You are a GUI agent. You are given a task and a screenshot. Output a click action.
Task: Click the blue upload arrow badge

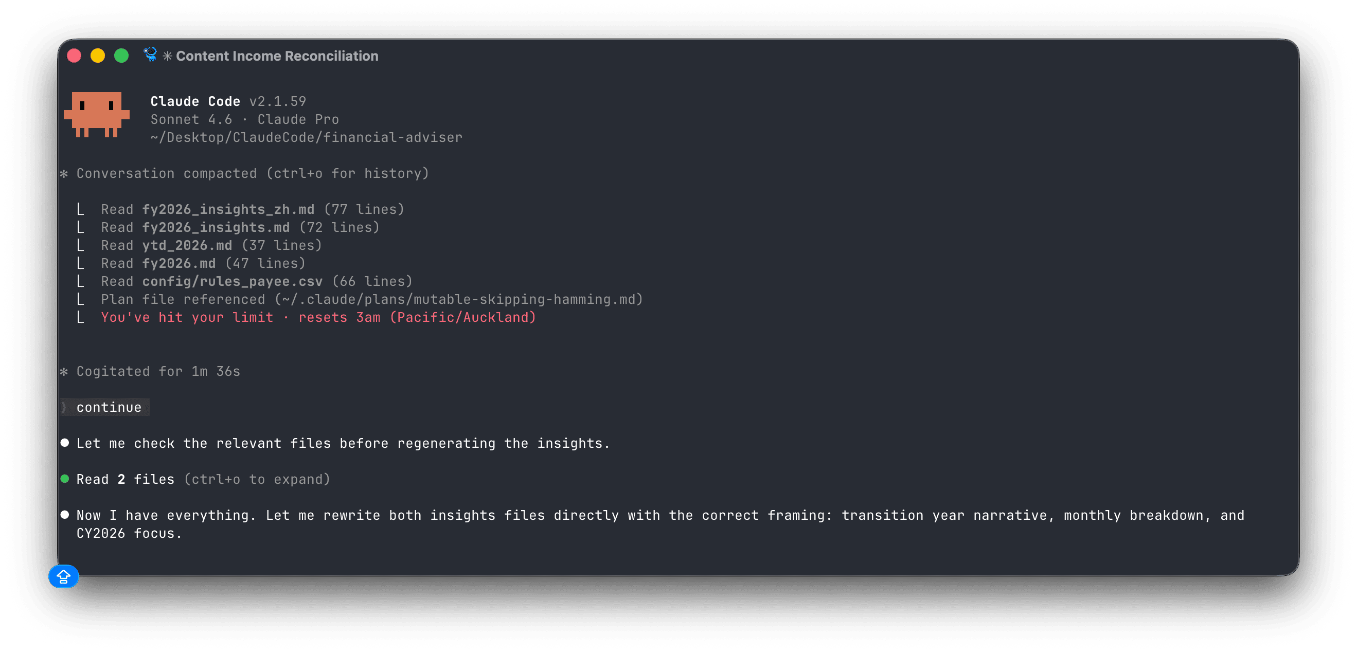pos(64,576)
